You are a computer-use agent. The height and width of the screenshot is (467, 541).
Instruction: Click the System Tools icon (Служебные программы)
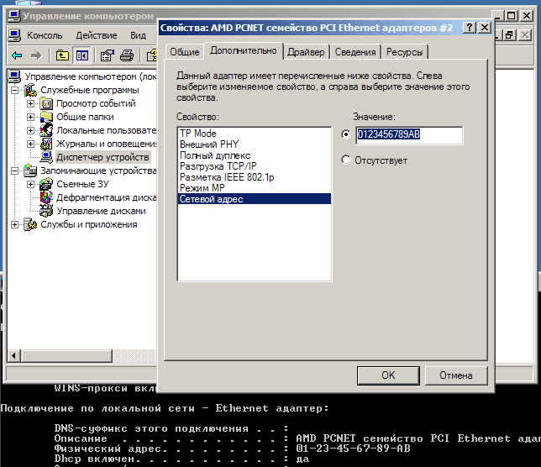point(30,90)
